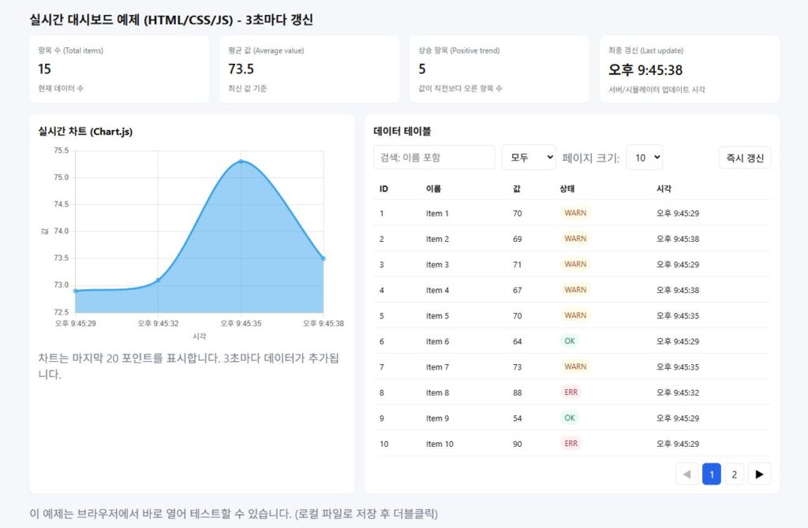The height and width of the screenshot is (528, 808).
Task: Click the next page arrow
Action: coord(759,474)
